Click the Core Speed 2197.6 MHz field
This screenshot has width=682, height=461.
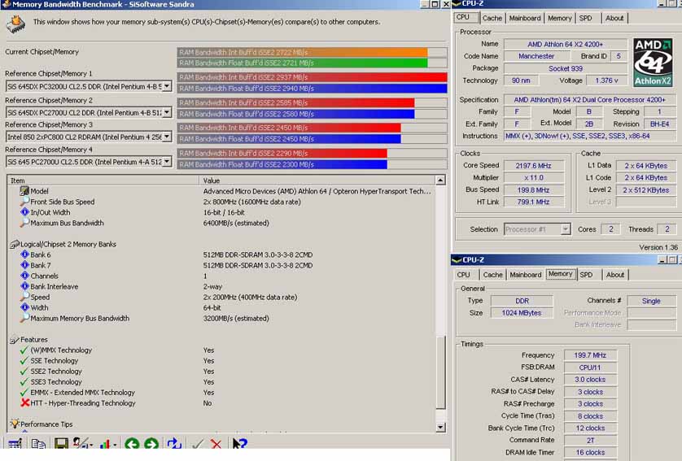pos(534,166)
